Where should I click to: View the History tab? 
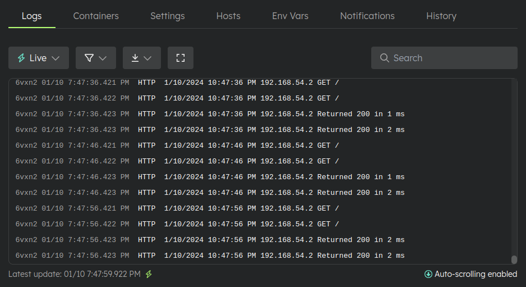tap(441, 16)
